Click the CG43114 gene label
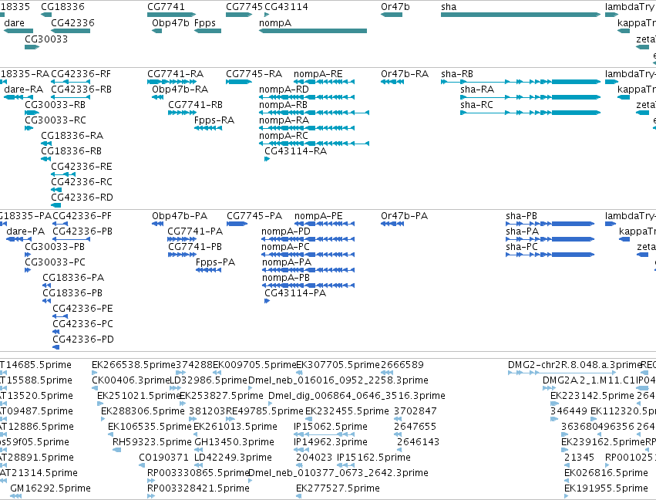This screenshot has height=500, width=656. 286,7
